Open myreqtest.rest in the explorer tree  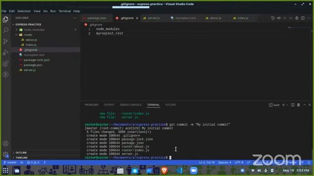34,55
